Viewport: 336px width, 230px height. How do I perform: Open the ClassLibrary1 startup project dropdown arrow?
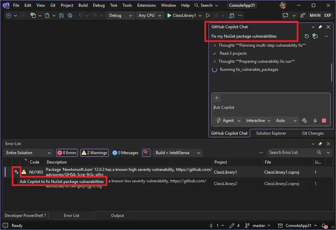tap(200, 15)
